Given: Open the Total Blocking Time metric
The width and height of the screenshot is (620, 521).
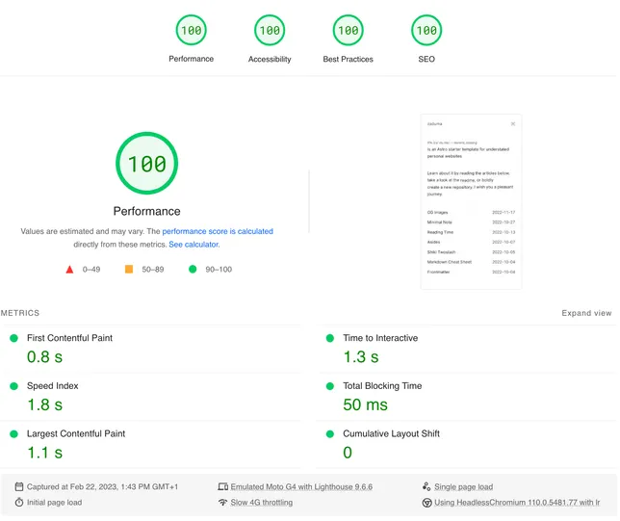Looking at the screenshot, I should (382, 386).
